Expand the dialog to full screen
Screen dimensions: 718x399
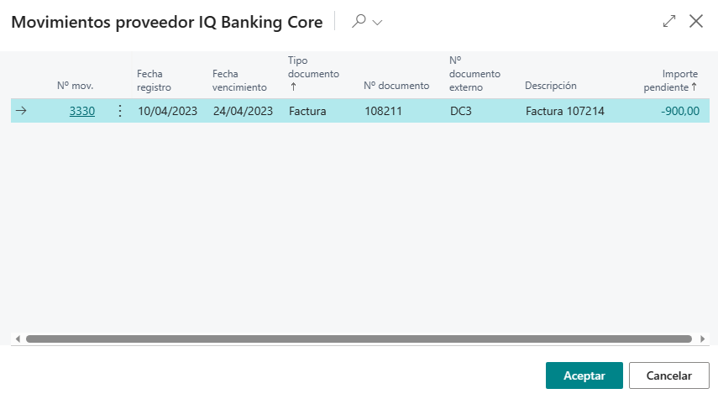[669, 21]
